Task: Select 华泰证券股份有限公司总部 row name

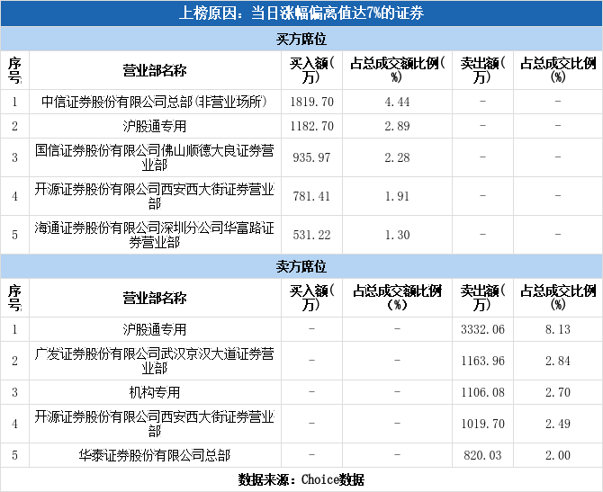Action: (154, 455)
